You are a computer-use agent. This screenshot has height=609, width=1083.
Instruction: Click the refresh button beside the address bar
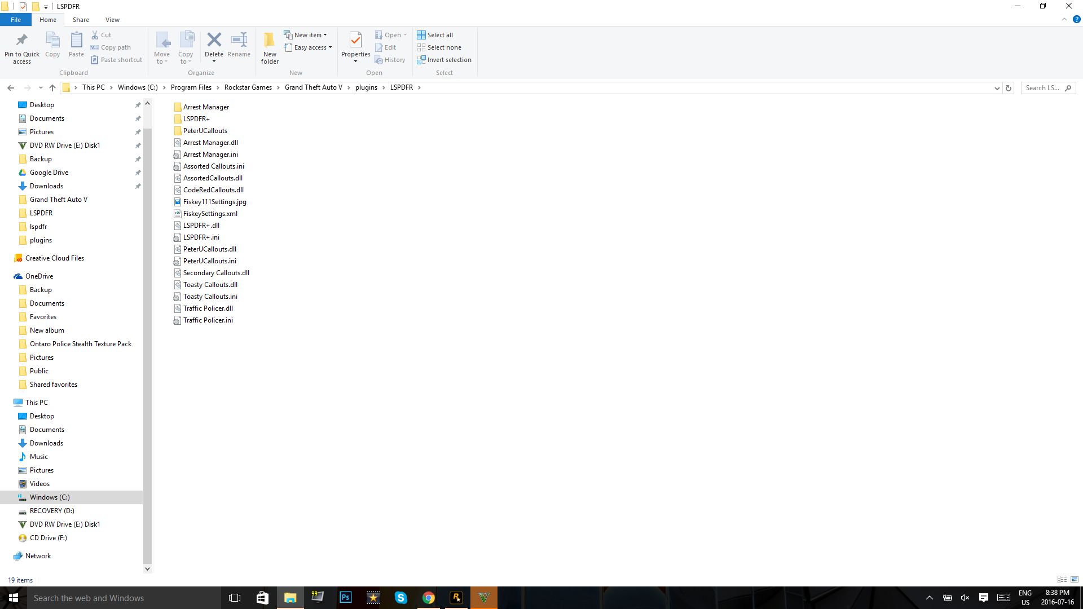point(1009,88)
